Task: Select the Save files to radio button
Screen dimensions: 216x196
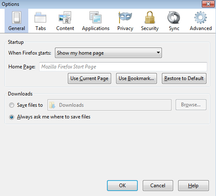Action: [x=12, y=105]
